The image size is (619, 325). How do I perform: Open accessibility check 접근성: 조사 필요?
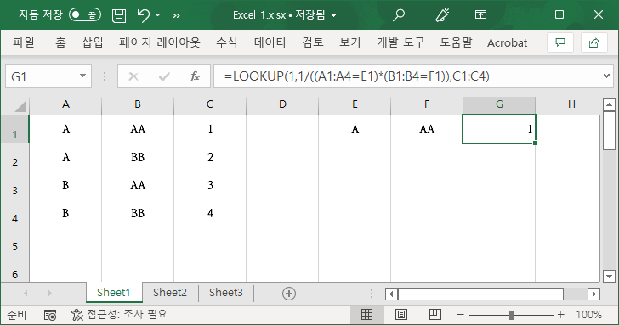[x=119, y=314]
